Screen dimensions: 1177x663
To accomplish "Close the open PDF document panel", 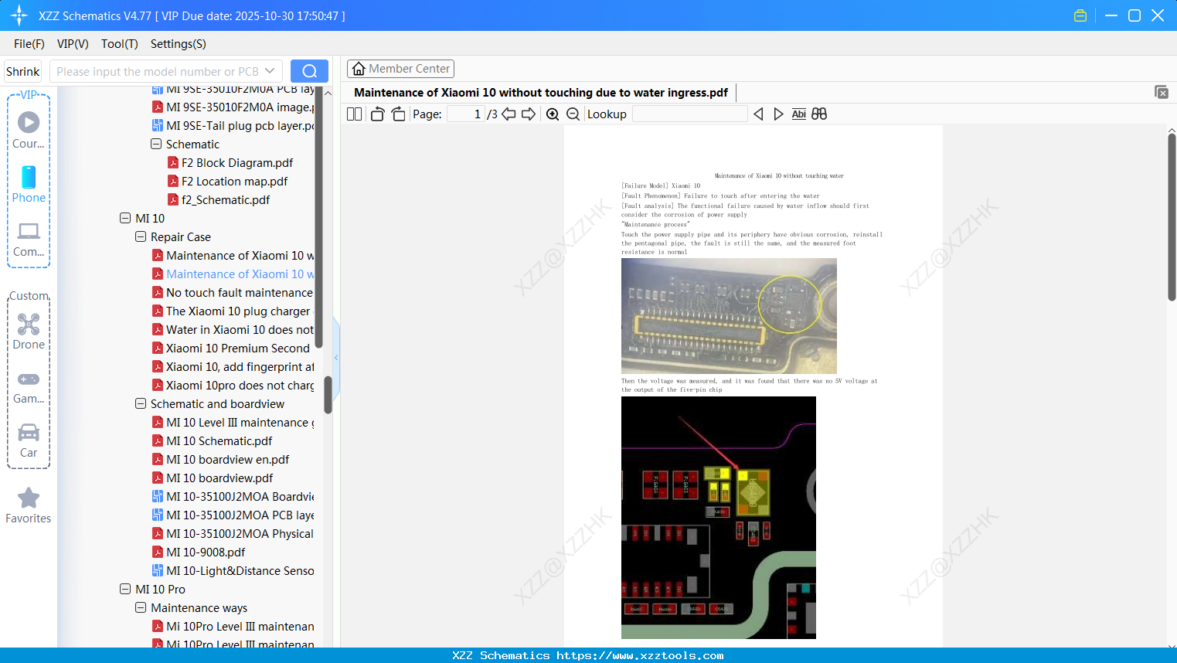I will (x=1161, y=92).
